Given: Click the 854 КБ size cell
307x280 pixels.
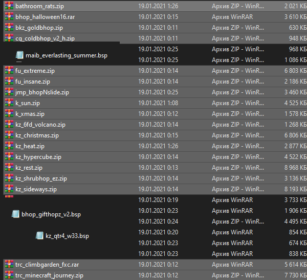Looking at the screenshot, I should pos(298,232).
